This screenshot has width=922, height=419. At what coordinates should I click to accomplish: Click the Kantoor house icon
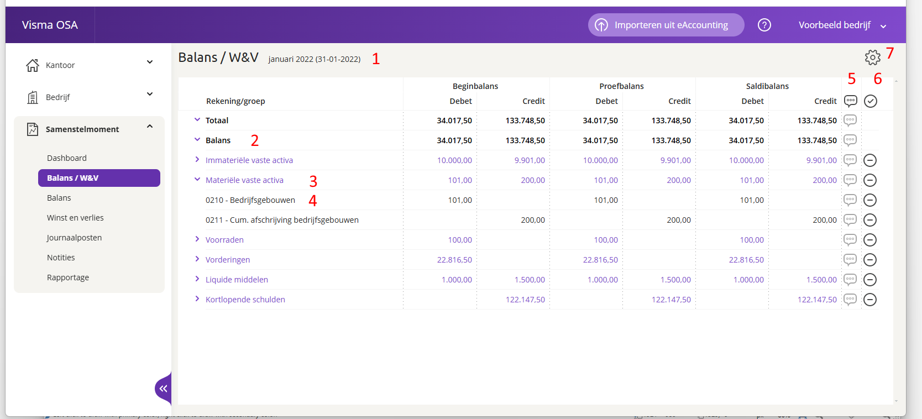[33, 65]
